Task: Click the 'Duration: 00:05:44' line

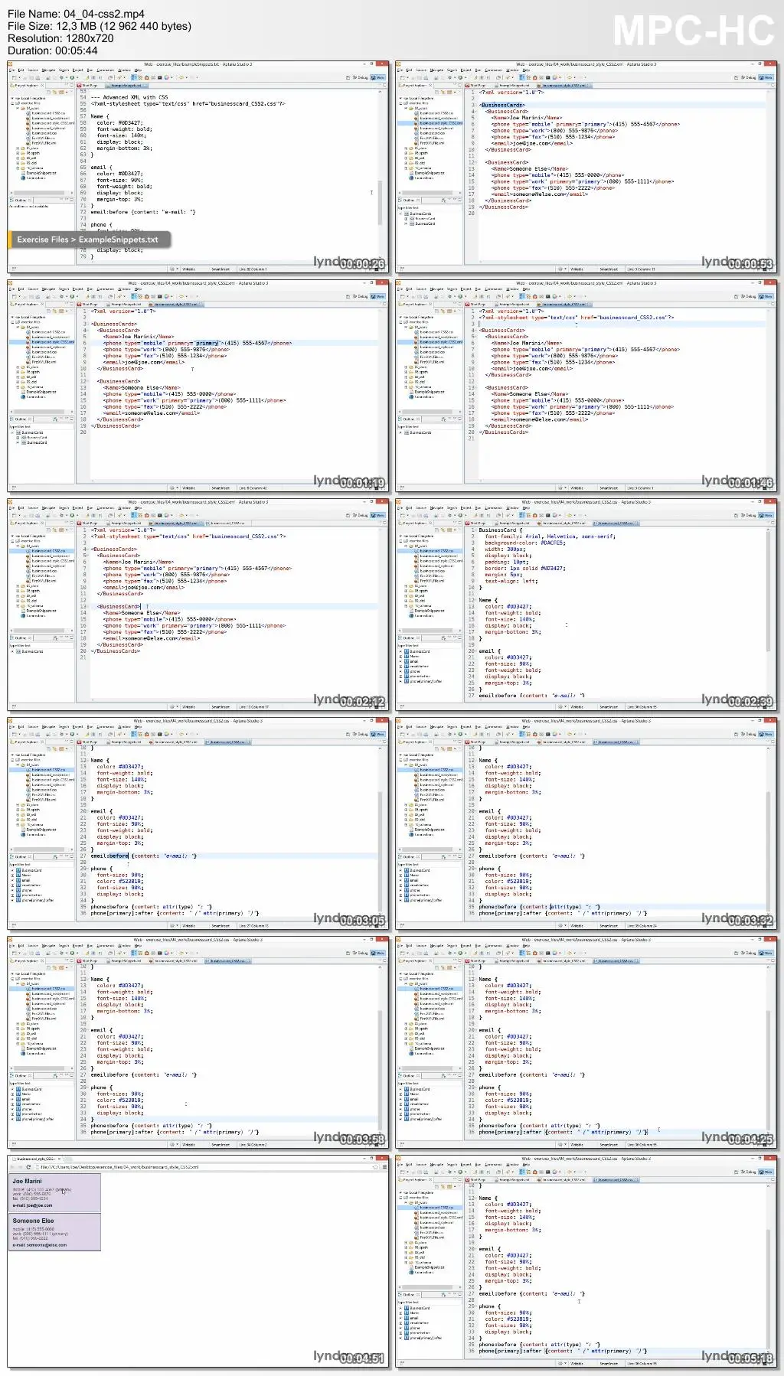Action: pyautogui.click(x=53, y=51)
